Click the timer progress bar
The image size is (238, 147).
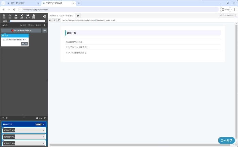[x=27, y=21]
